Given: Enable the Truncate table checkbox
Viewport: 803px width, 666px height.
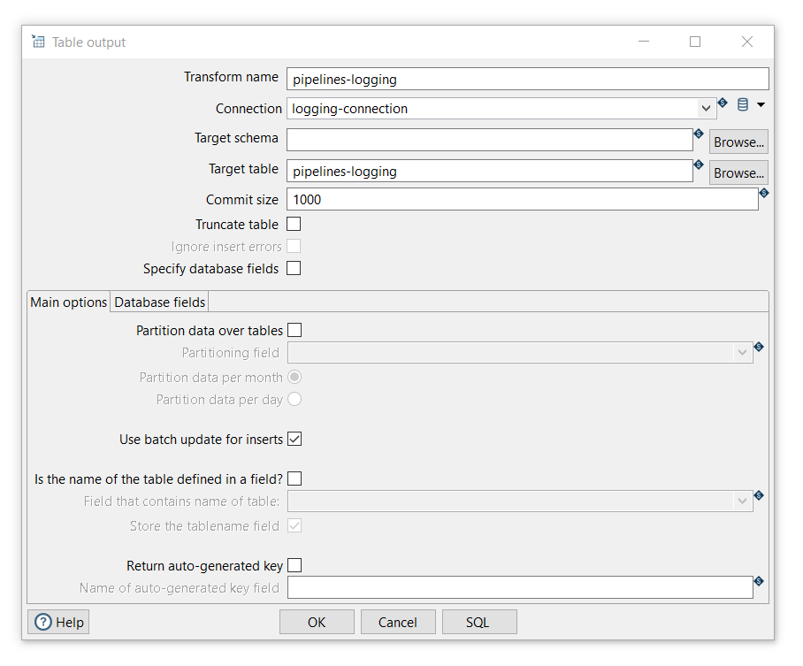Looking at the screenshot, I should (294, 225).
